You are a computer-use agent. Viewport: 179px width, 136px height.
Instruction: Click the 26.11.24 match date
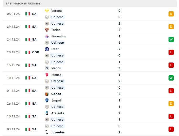tap(13, 104)
